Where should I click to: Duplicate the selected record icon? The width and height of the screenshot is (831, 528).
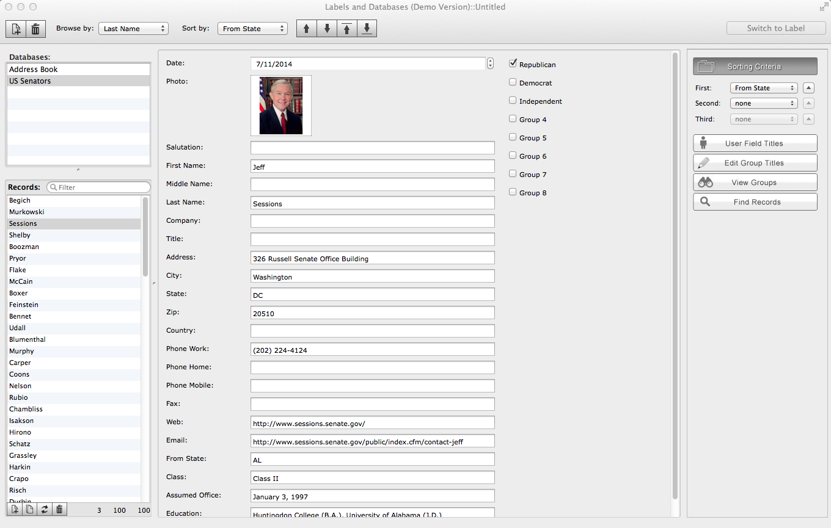(x=29, y=510)
